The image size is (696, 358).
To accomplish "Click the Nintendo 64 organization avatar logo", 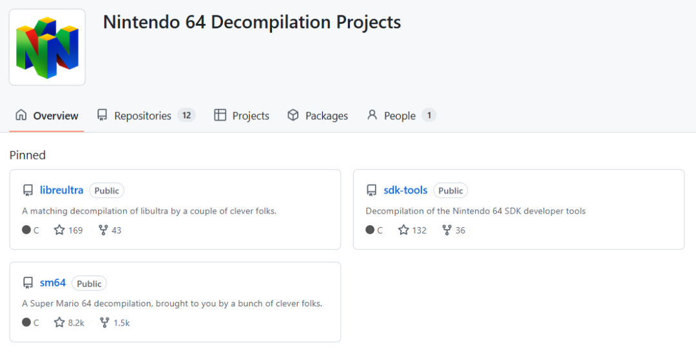I will coord(47,47).
